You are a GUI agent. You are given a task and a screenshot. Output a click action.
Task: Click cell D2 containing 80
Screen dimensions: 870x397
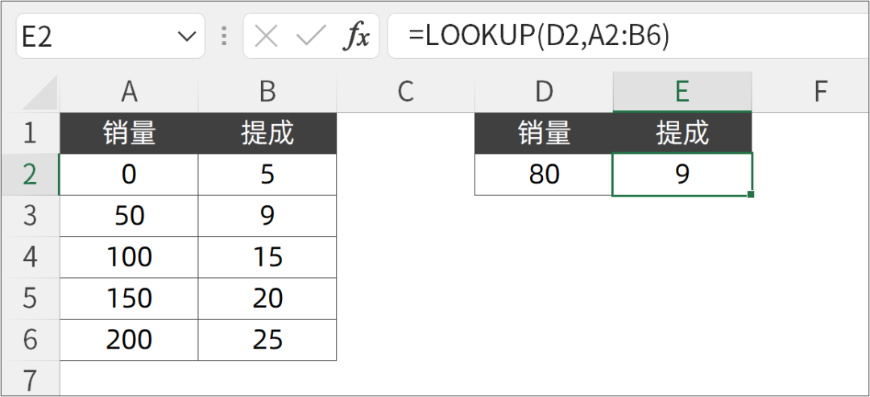click(x=544, y=174)
